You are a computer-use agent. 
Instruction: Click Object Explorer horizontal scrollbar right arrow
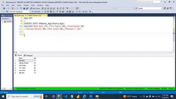[x=11, y=89]
